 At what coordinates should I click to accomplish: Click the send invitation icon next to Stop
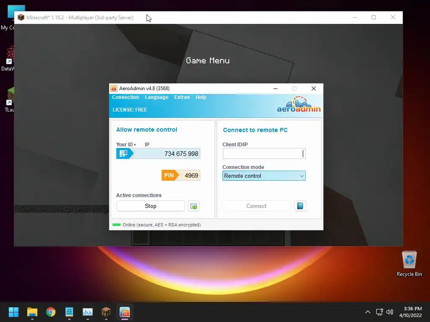click(194, 206)
